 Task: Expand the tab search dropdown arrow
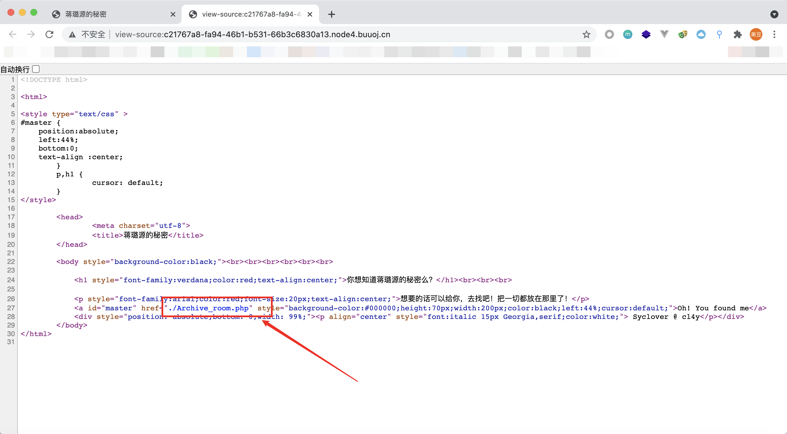[774, 14]
